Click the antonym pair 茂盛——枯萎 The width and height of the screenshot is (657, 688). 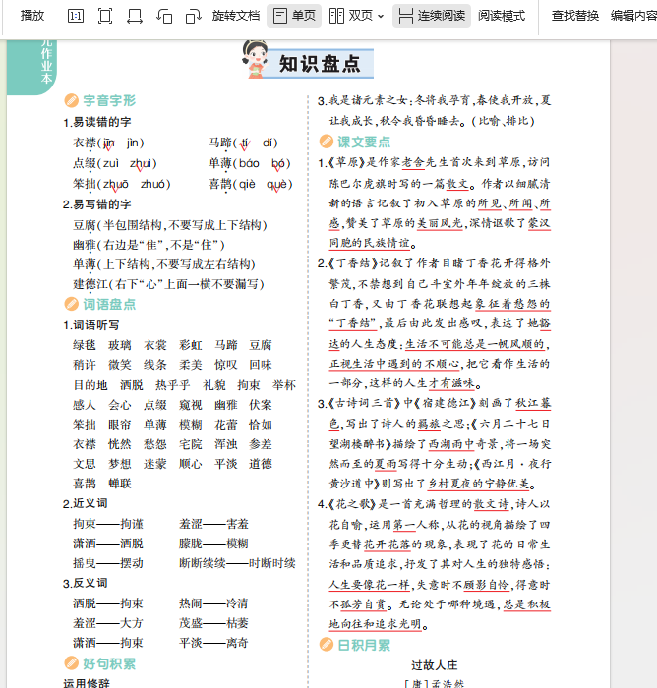(213, 623)
